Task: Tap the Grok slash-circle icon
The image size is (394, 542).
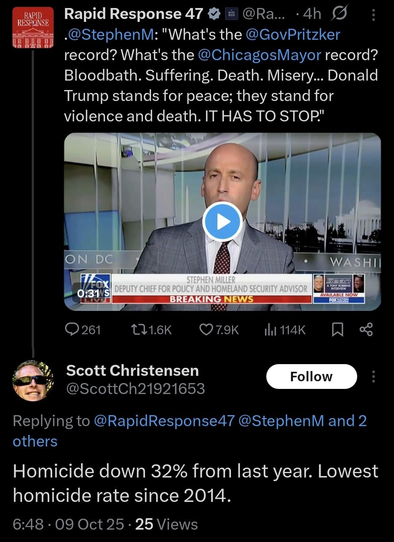Action: click(339, 14)
